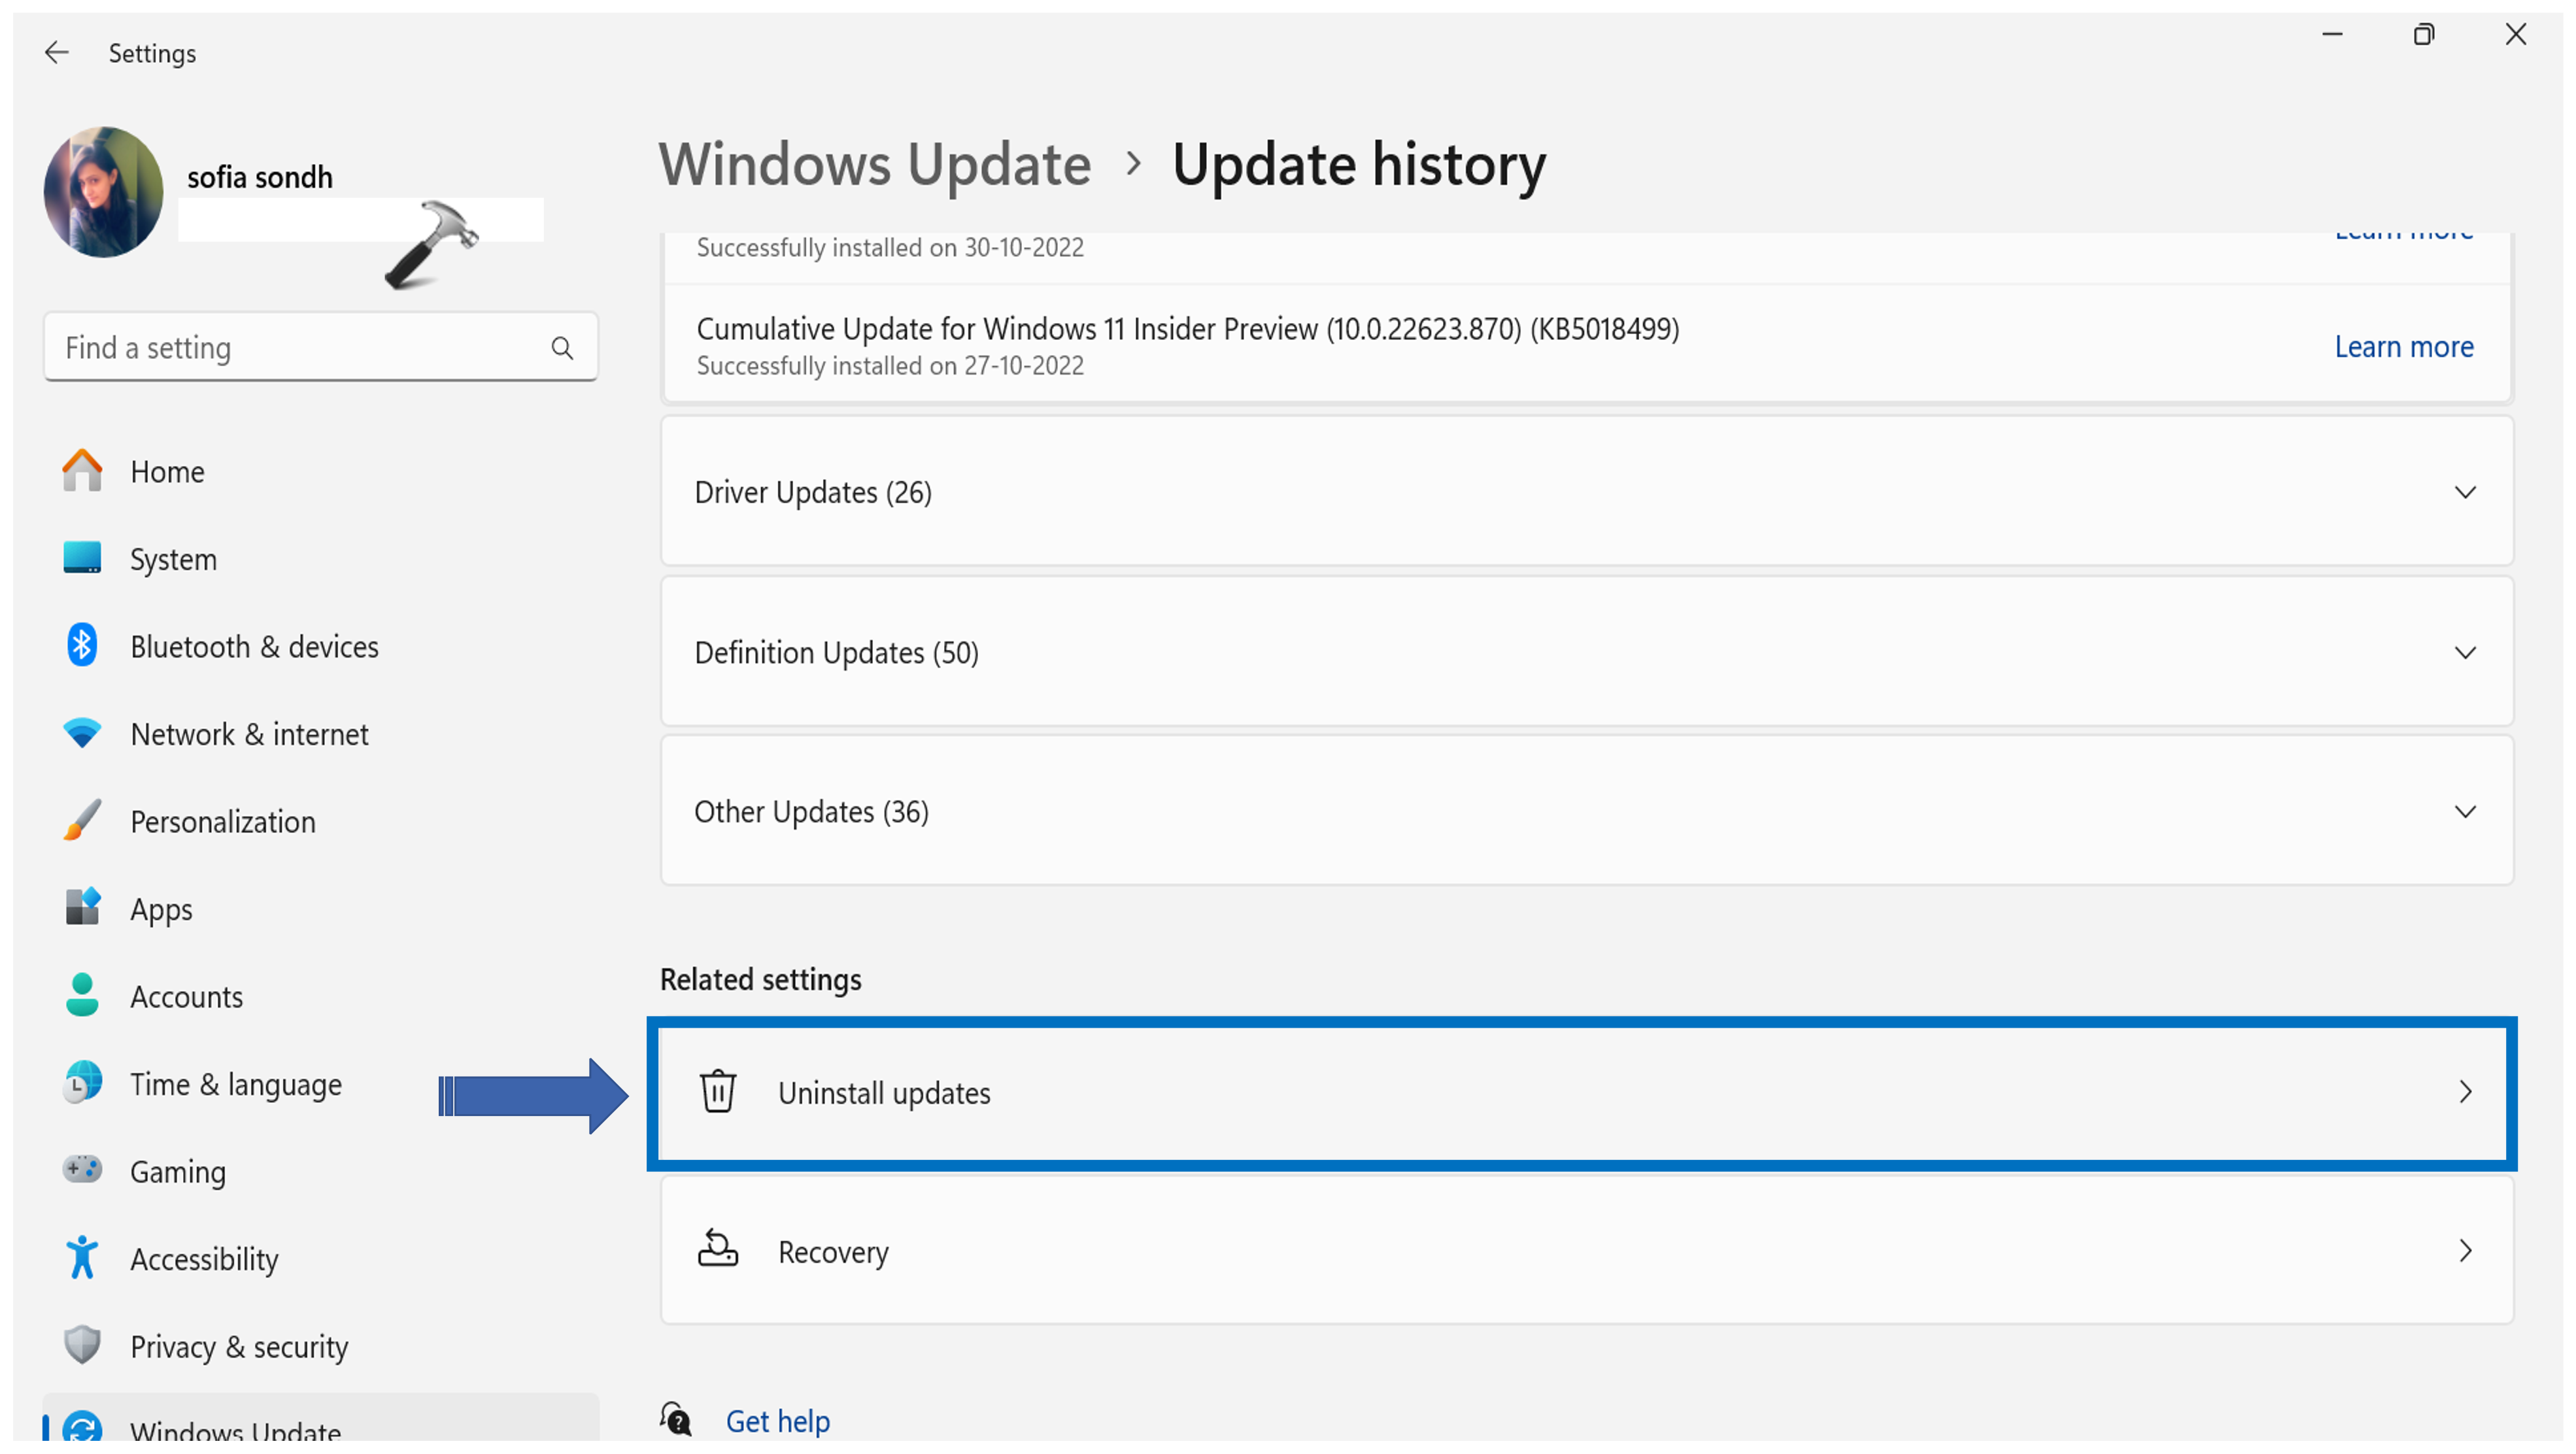Open the Apps settings page

pyautogui.click(x=161, y=909)
